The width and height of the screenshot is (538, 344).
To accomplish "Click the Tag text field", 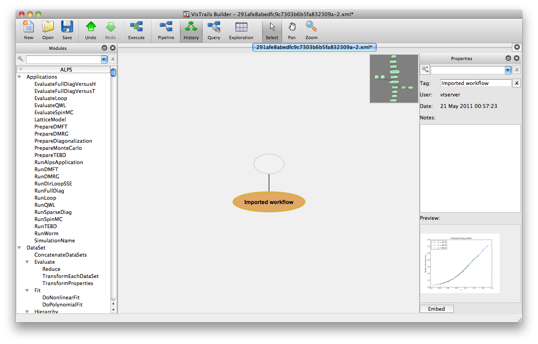I will point(475,83).
